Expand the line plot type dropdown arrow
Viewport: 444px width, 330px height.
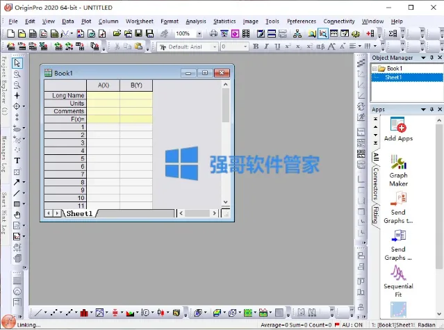pyautogui.click(x=45, y=313)
